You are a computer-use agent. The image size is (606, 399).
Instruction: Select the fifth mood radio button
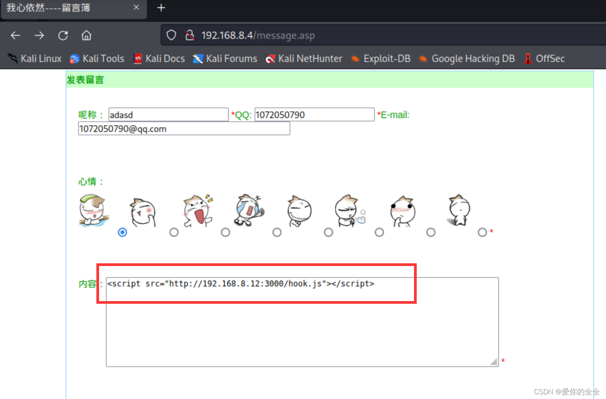pyautogui.click(x=328, y=232)
